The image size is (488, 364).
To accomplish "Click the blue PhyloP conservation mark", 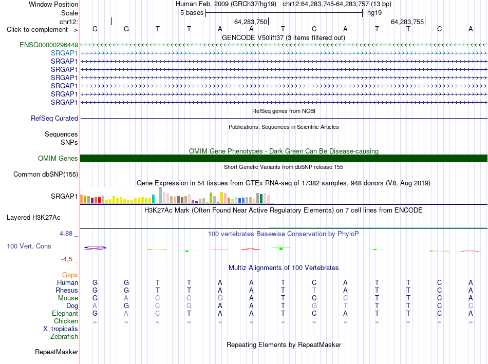I will (95, 247).
